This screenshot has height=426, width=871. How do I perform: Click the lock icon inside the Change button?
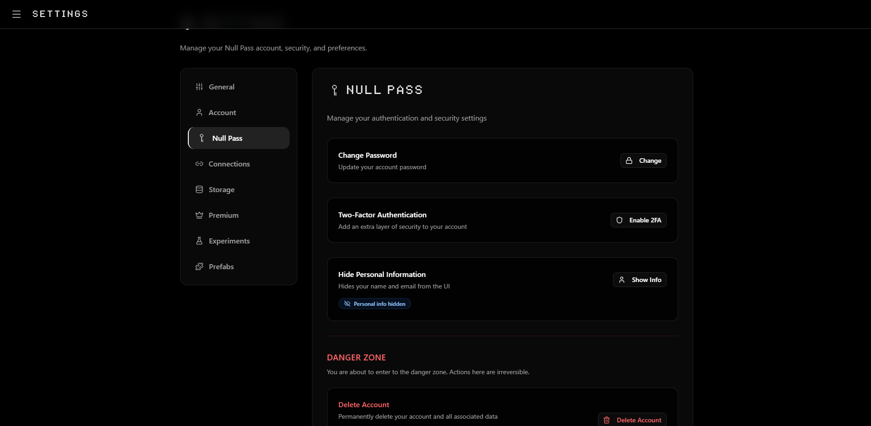[x=629, y=160]
